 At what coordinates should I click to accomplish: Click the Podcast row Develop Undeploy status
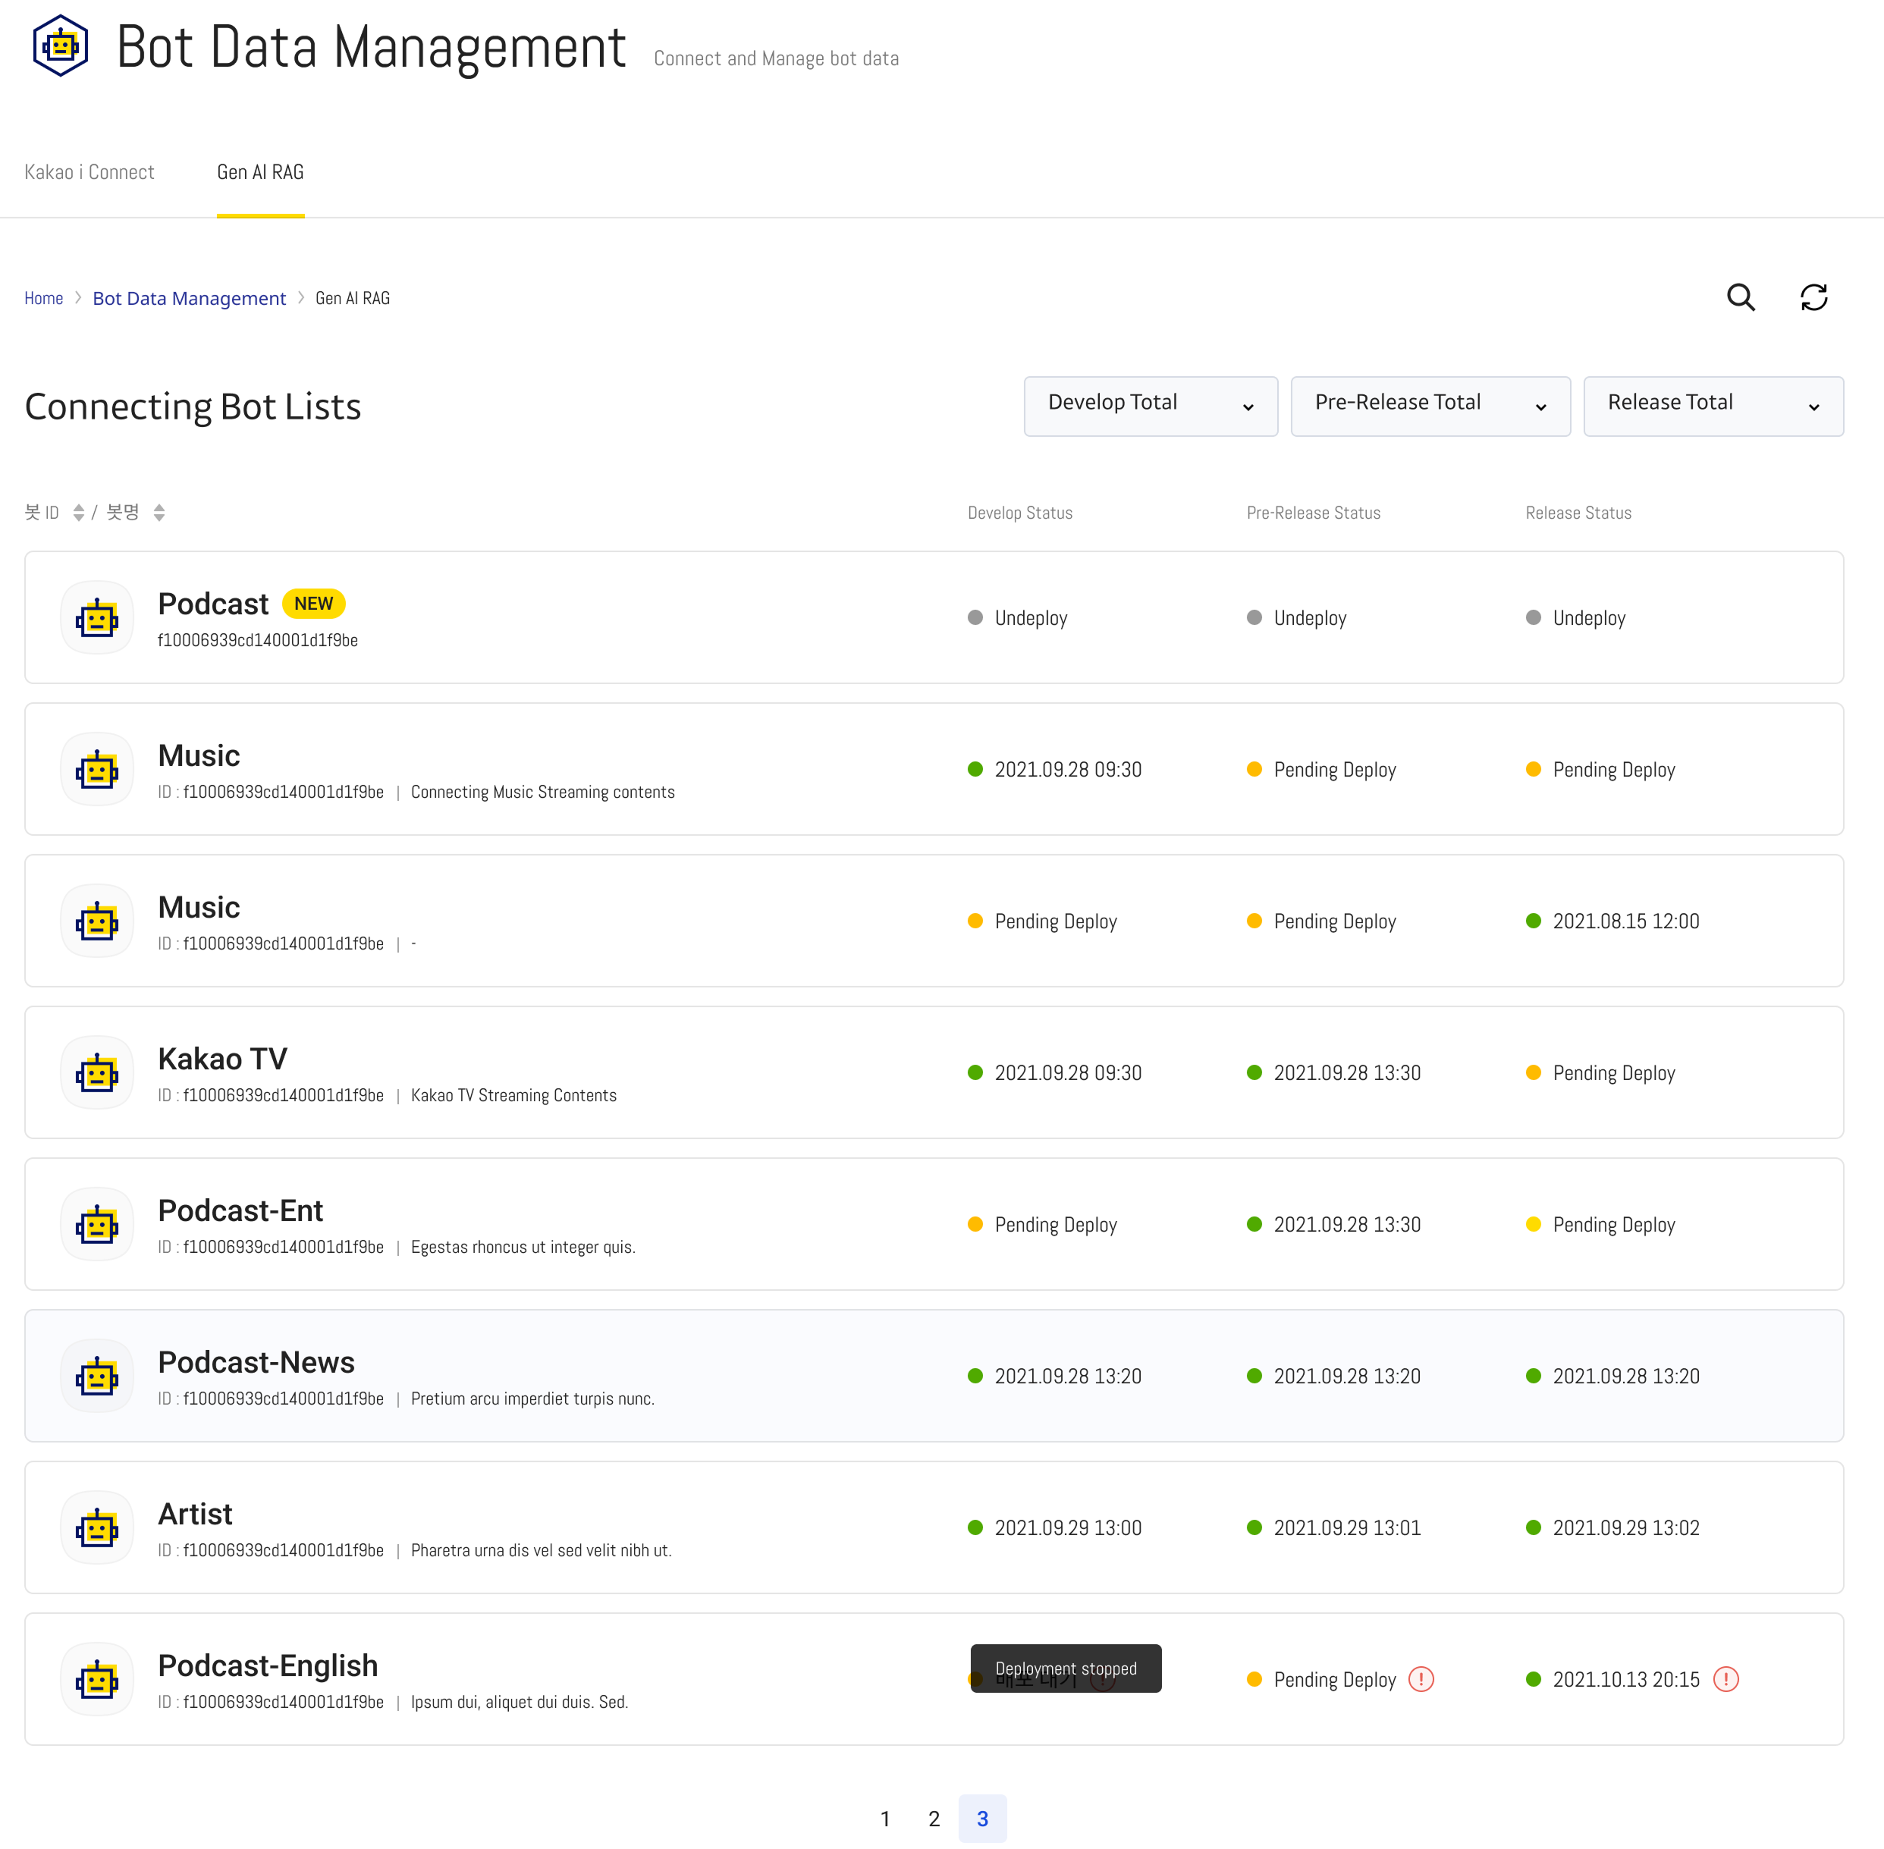point(1018,617)
